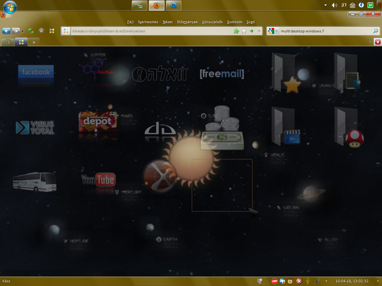Click the status bar date and time

(352, 281)
